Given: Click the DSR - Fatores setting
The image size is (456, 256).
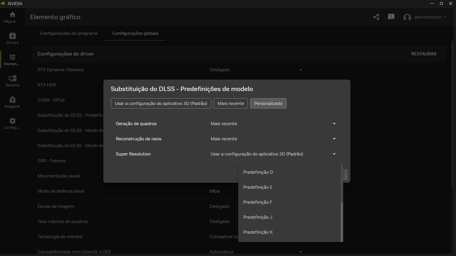Looking at the screenshot, I should pyautogui.click(x=51, y=161).
